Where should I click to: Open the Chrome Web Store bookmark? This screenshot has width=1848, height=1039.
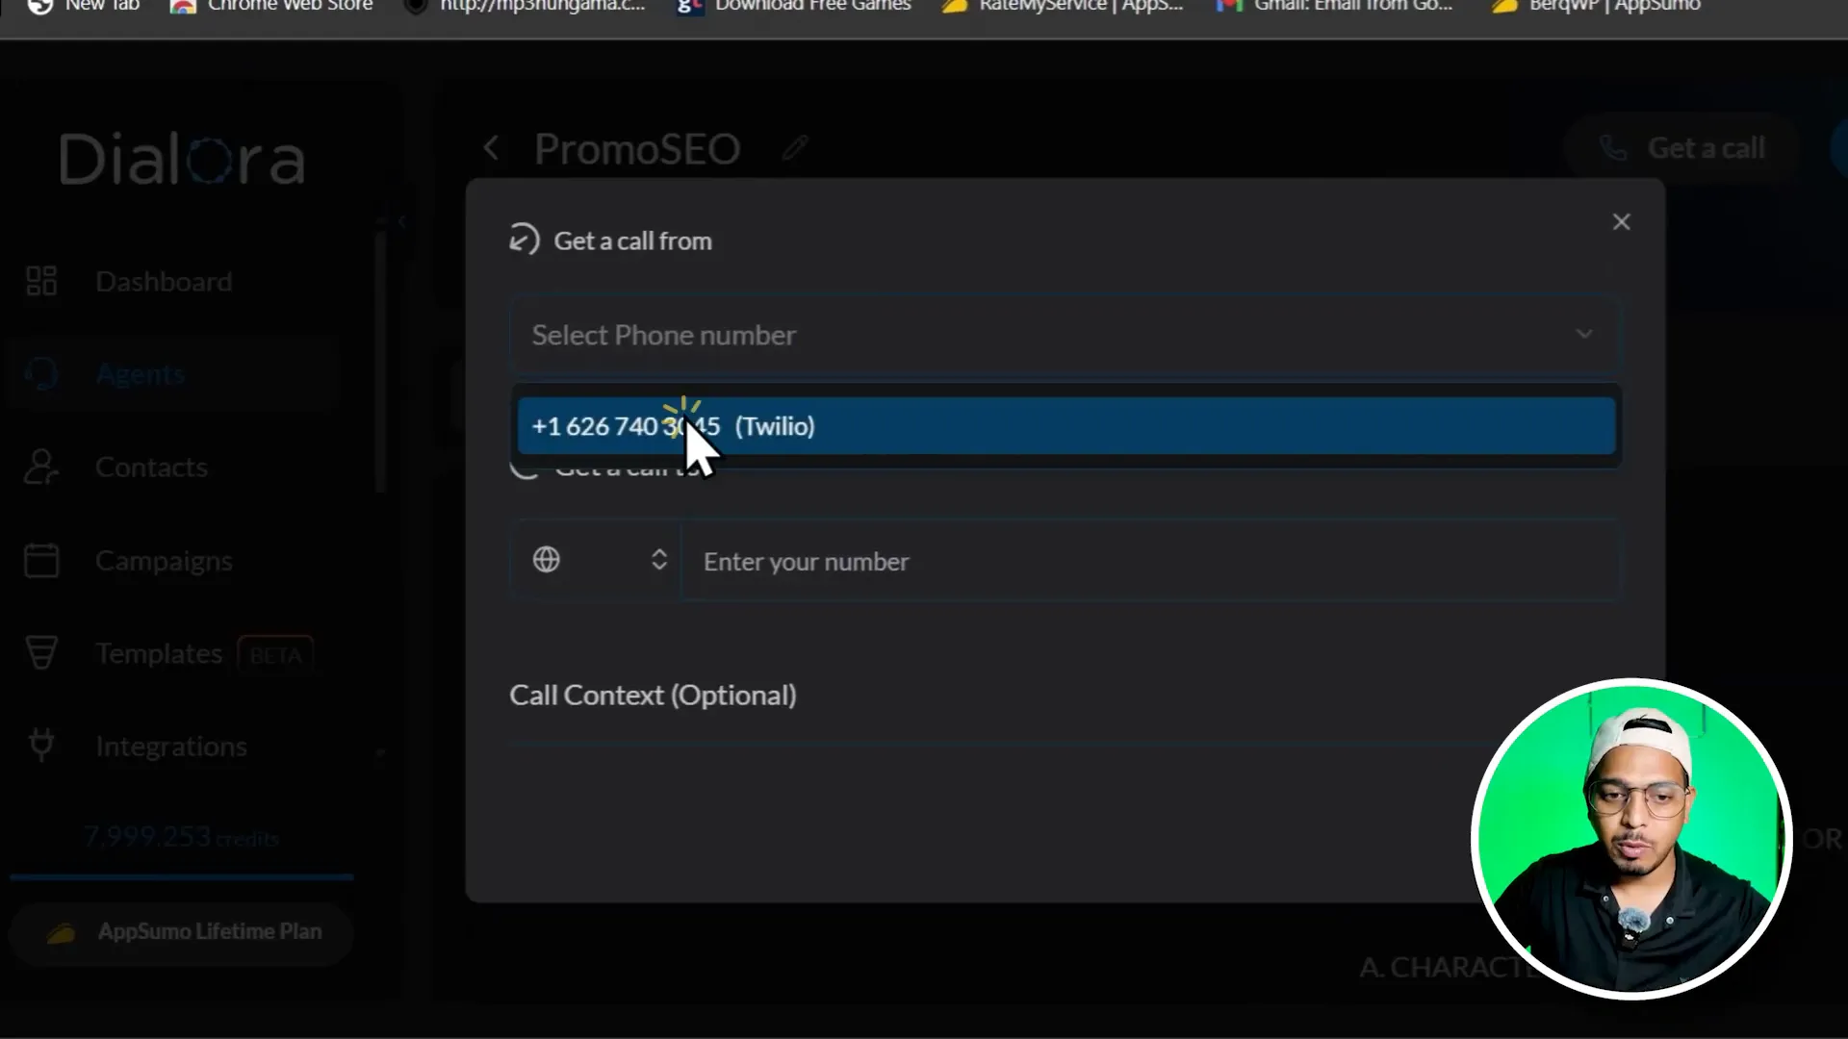(272, 6)
